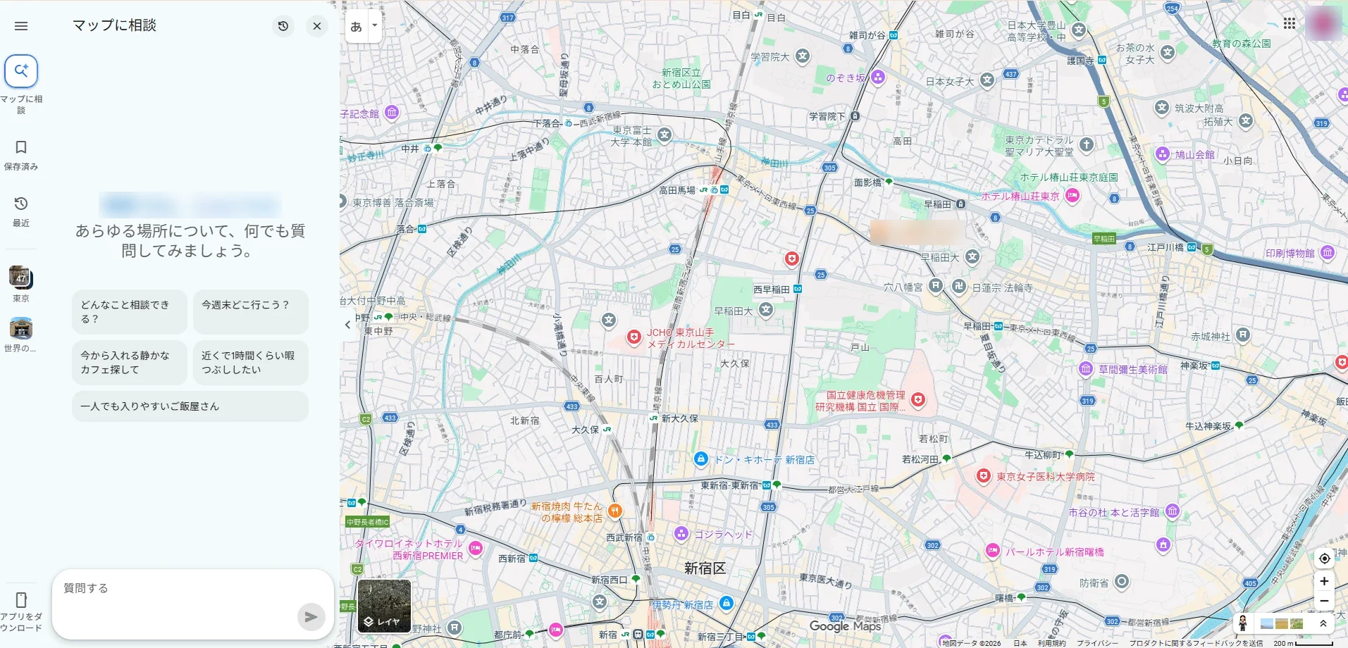Select 東京女子医科大学病院 hospital marker
Viewport: 1348px width, 648px height.
pyautogui.click(x=984, y=476)
